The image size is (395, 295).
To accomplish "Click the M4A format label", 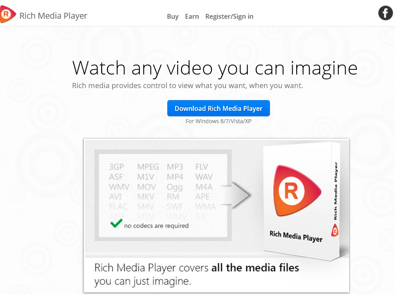I will coord(204,187).
